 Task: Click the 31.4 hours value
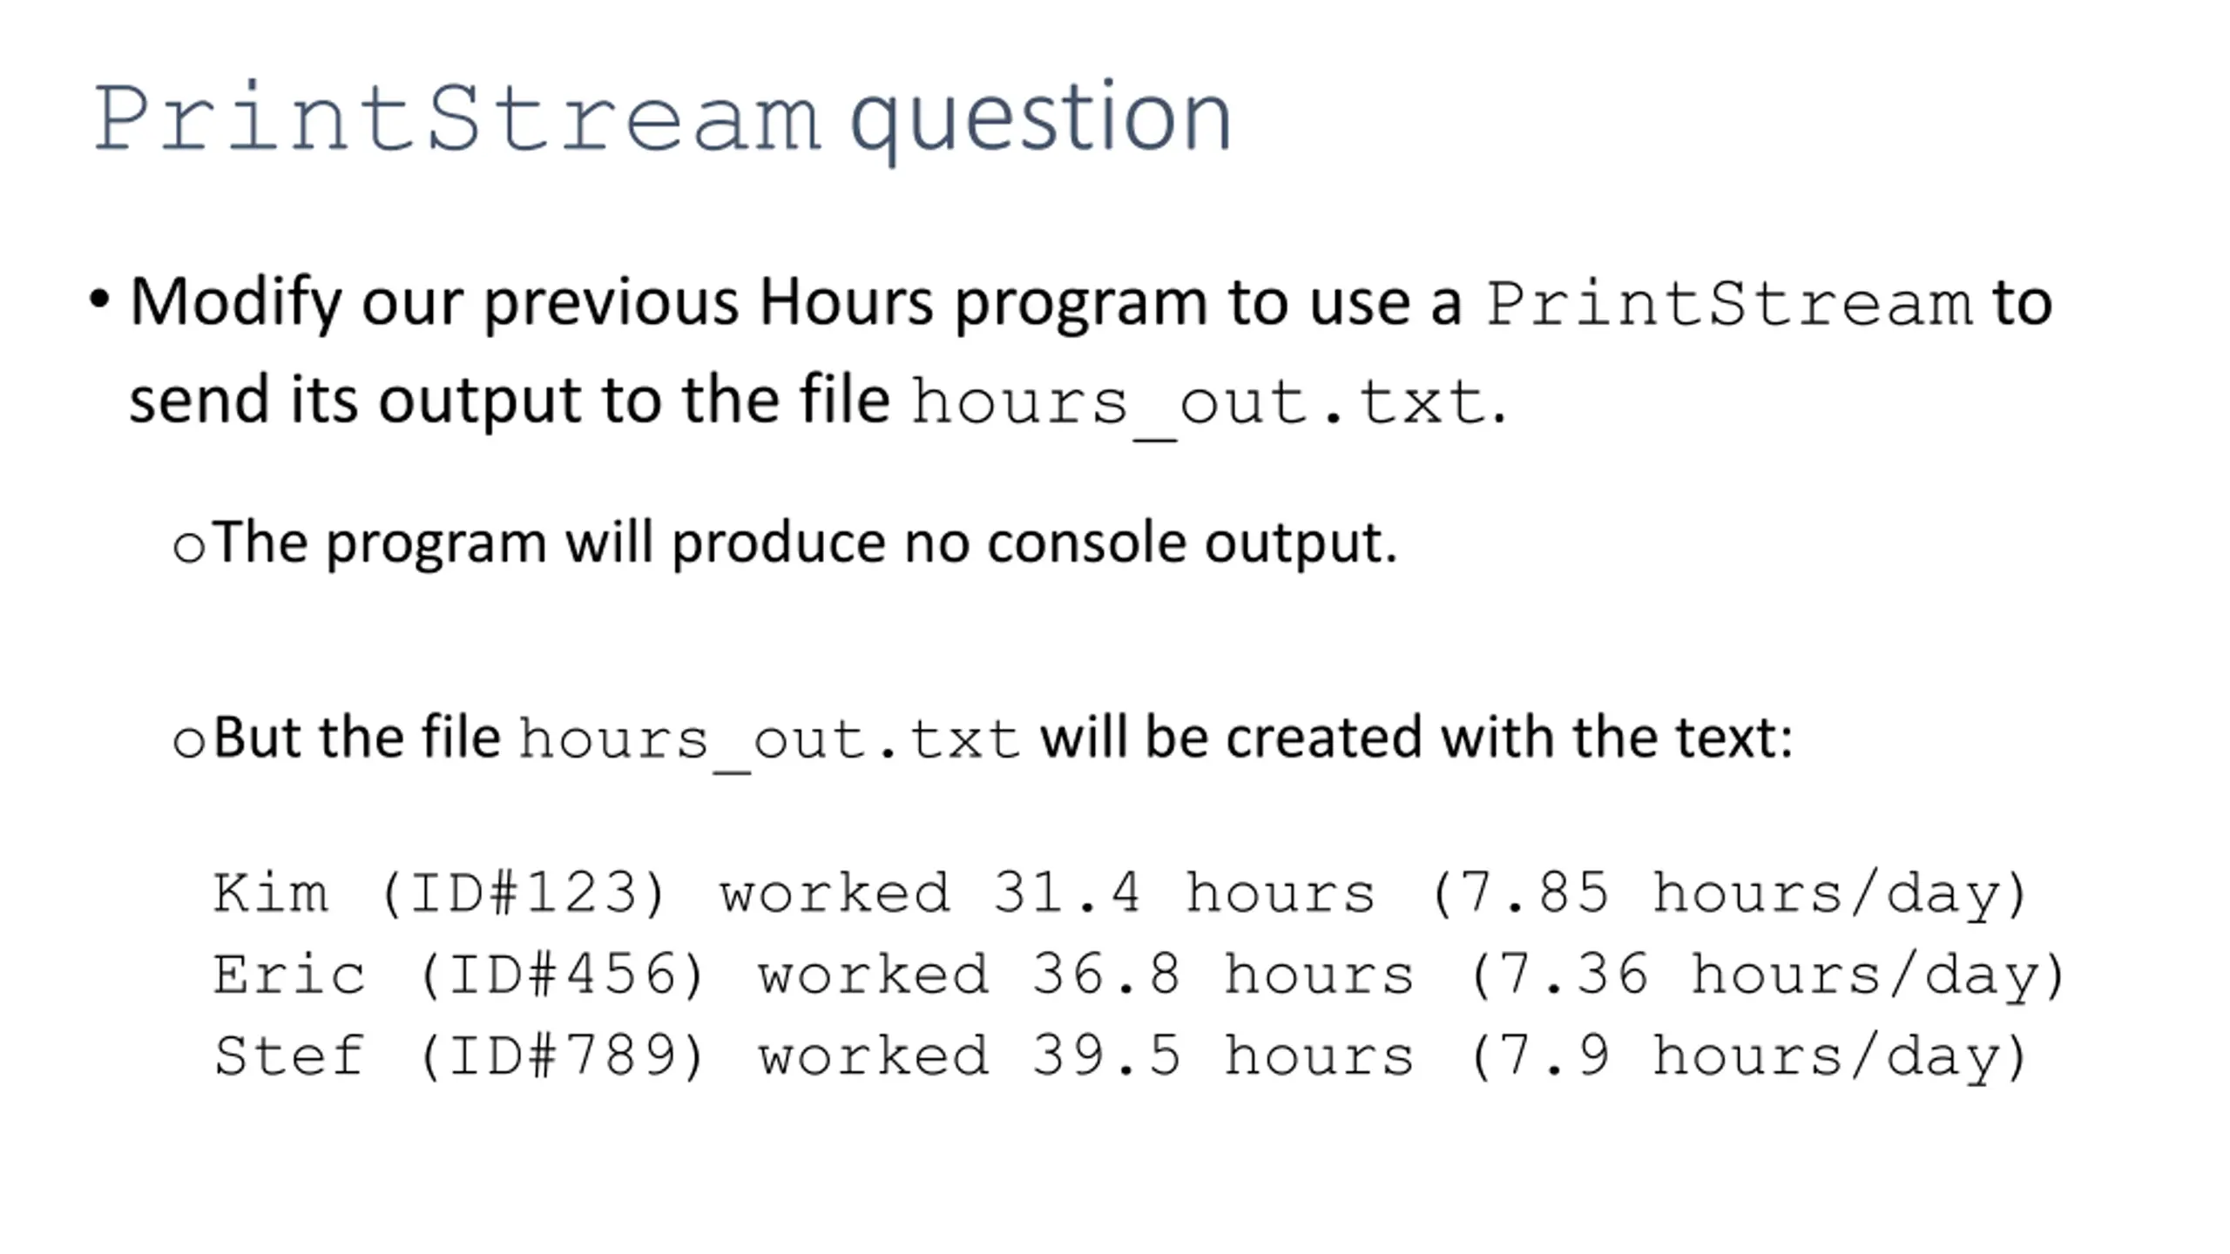1184,893
